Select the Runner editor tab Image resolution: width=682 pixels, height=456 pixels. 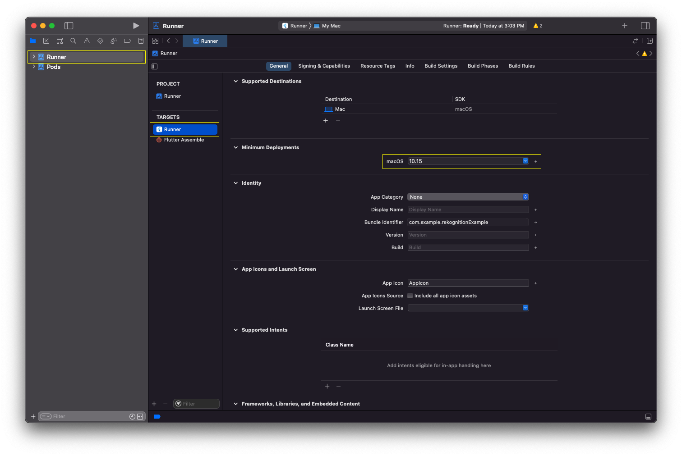point(205,41)
